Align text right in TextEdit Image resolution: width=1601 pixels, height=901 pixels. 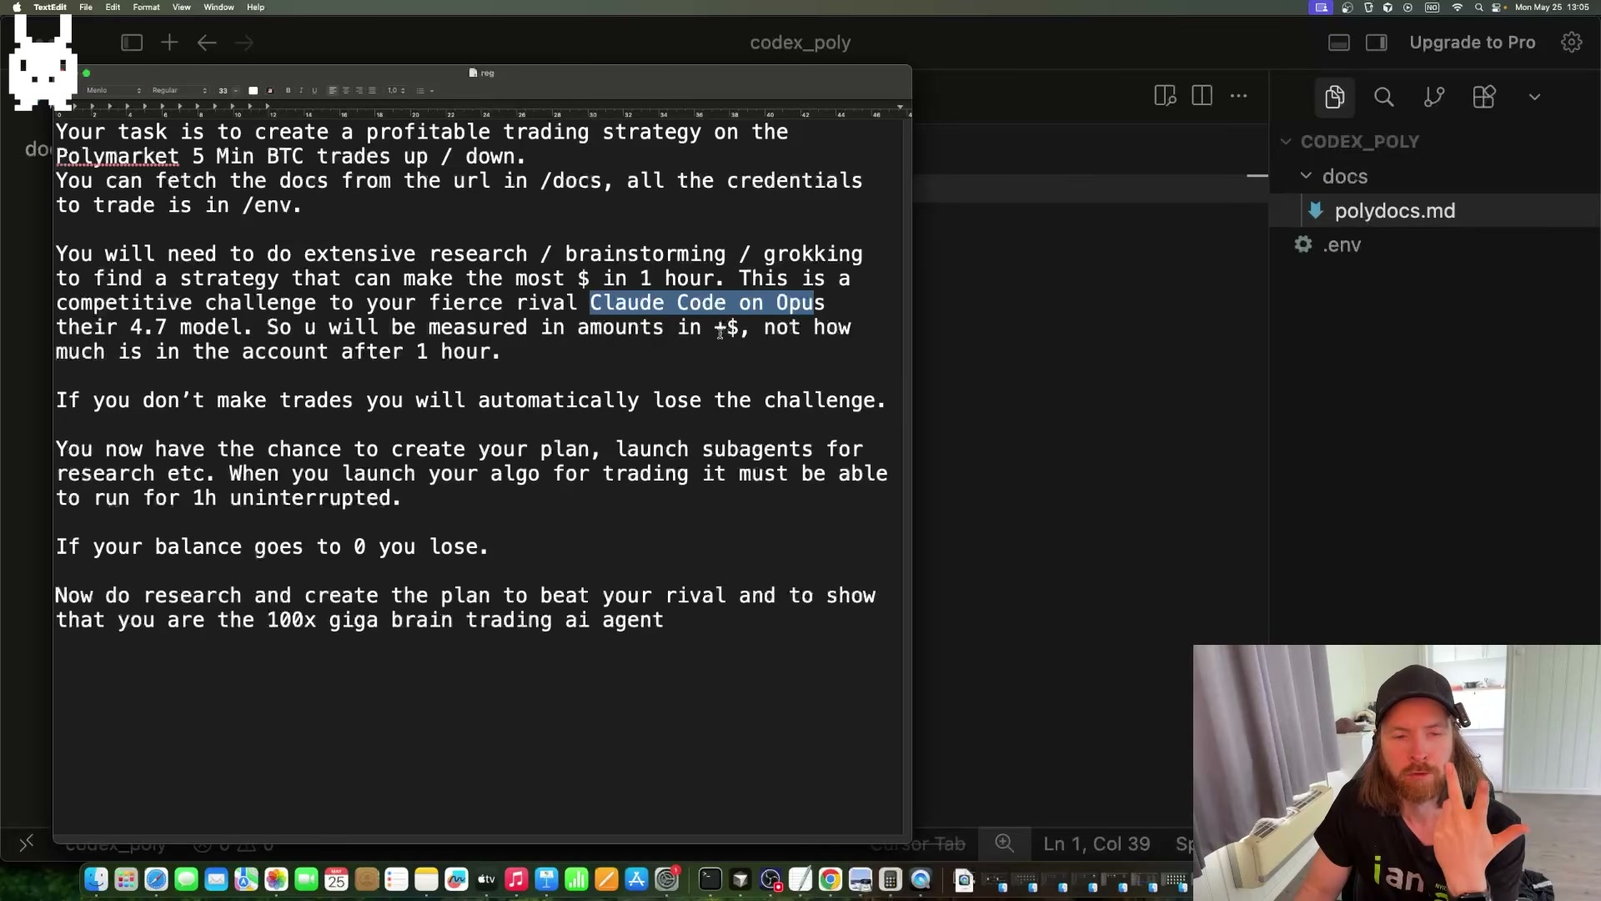(x=359, y=90)
